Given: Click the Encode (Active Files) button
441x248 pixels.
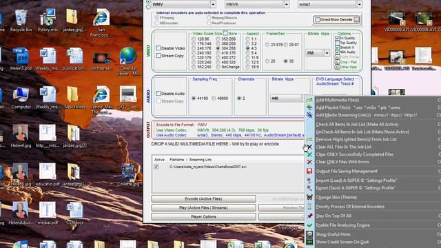Looking at the screenshot, I should pos(204,199).
